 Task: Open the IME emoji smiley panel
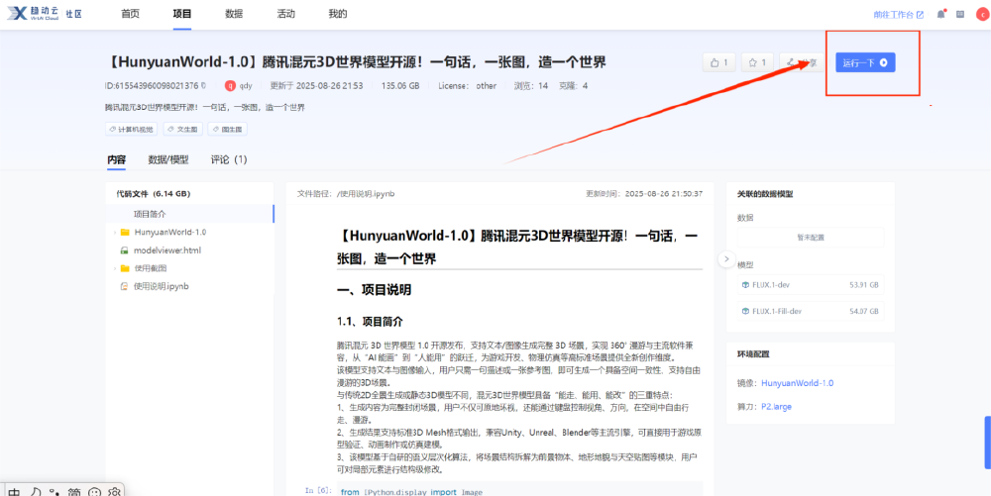pyautogui.click(x=94, y=492)
